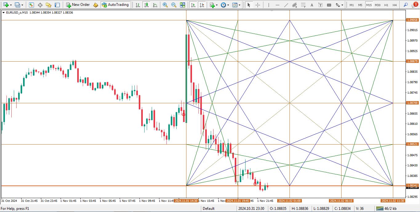Select the Crosshair tool
The height and width of the screenshot is (212, 420).
coord(258,5)
